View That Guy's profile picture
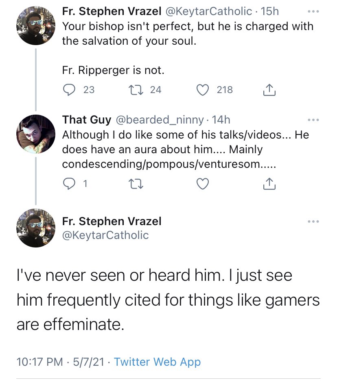The image size is (337, 382). [36, 134]
